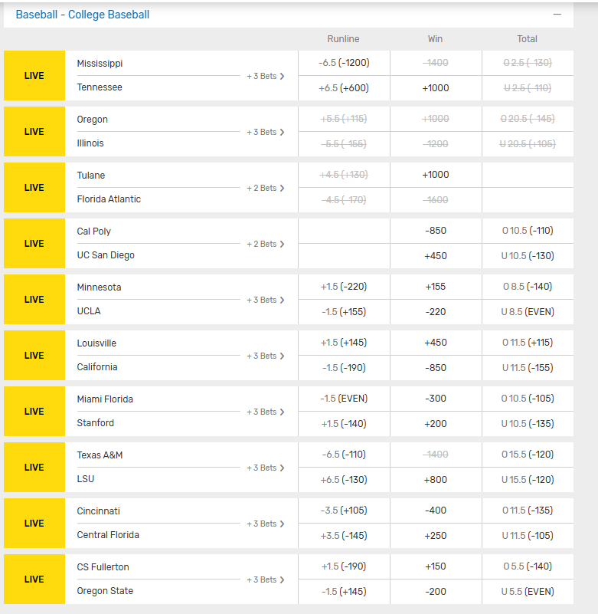598x614 pixels.
Task: Click LIVE badge for Oregon vs Illinois
Action: click(x=34, y=132)
